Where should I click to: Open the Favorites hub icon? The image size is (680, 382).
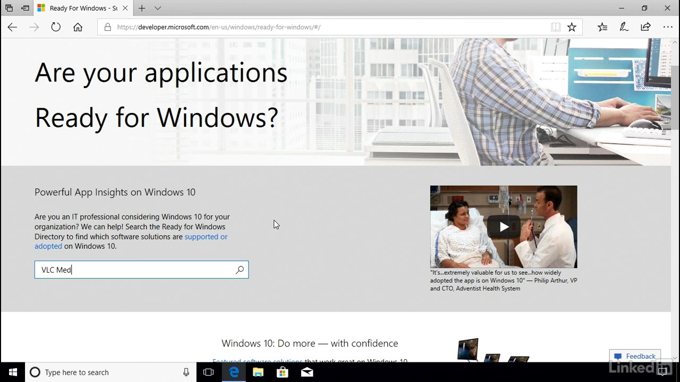(602, 27)
